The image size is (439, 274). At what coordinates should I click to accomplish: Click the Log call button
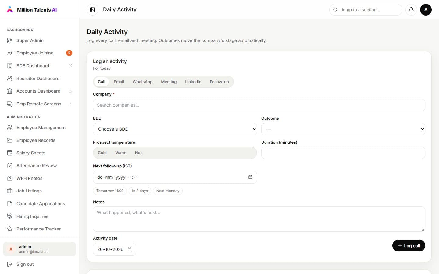point(409,246)
